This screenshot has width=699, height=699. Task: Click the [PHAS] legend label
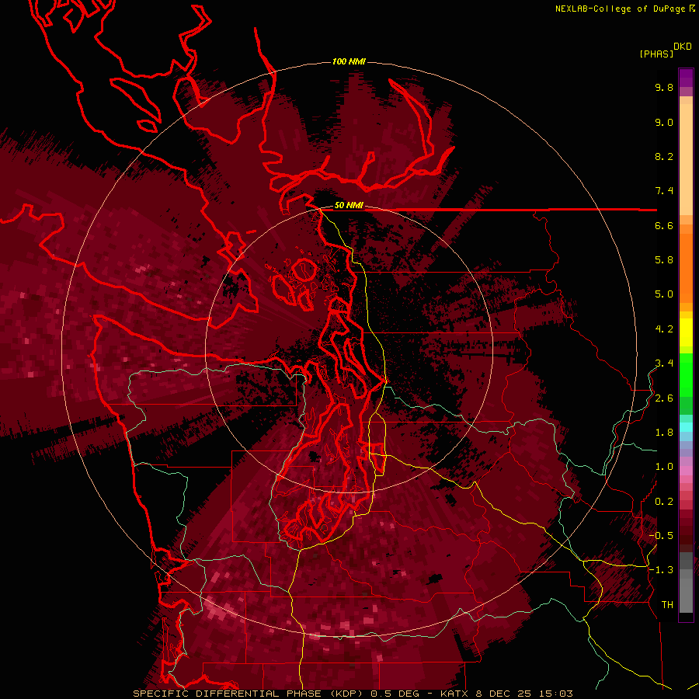point(656,54)
